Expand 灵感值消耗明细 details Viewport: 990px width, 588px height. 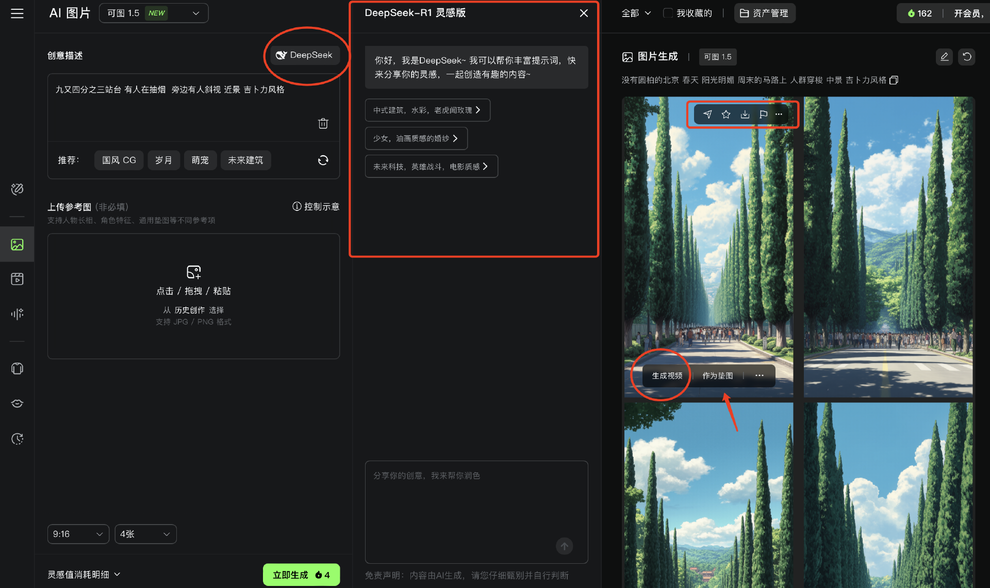point(84,575)
